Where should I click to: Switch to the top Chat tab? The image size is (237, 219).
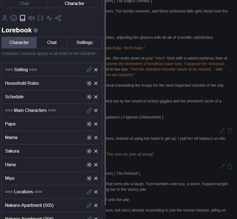coord(24,4)
